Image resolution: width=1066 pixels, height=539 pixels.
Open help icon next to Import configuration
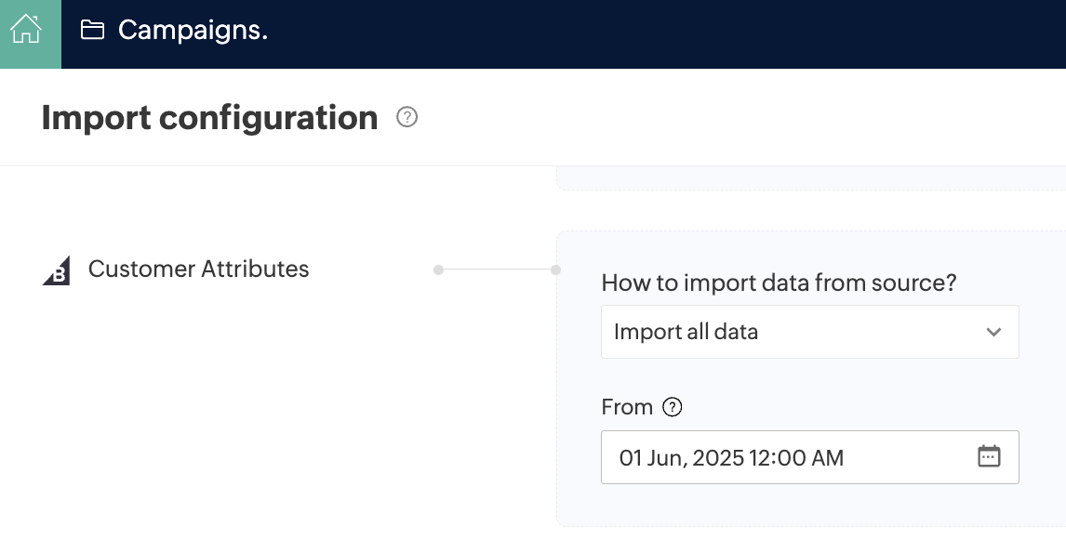click(x=406, y=118)
